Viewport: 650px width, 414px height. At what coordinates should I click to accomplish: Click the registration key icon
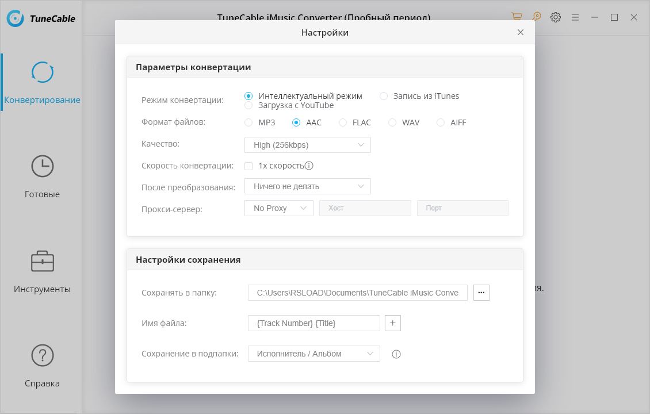click(536, 17)
